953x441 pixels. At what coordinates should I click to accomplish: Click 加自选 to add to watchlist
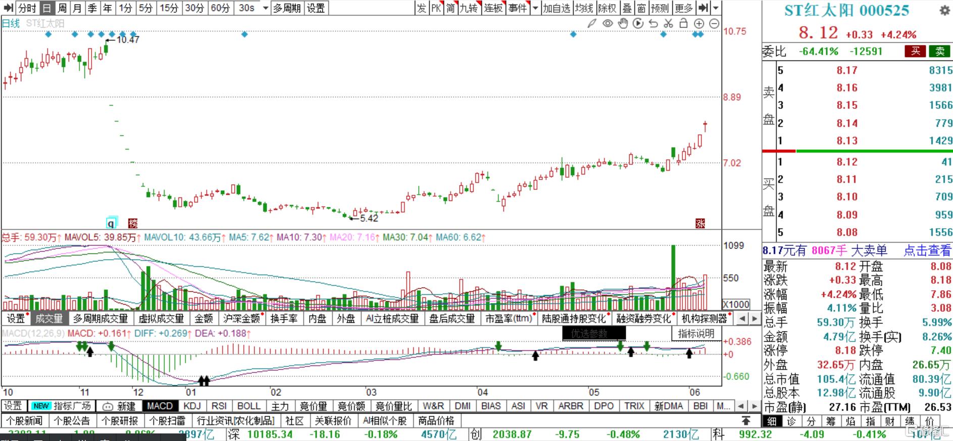click(x=557, y=8)
